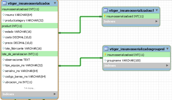
Task: Select the relationship line to insumosserializadosgrouprel
Action: (x=80, y=62)
